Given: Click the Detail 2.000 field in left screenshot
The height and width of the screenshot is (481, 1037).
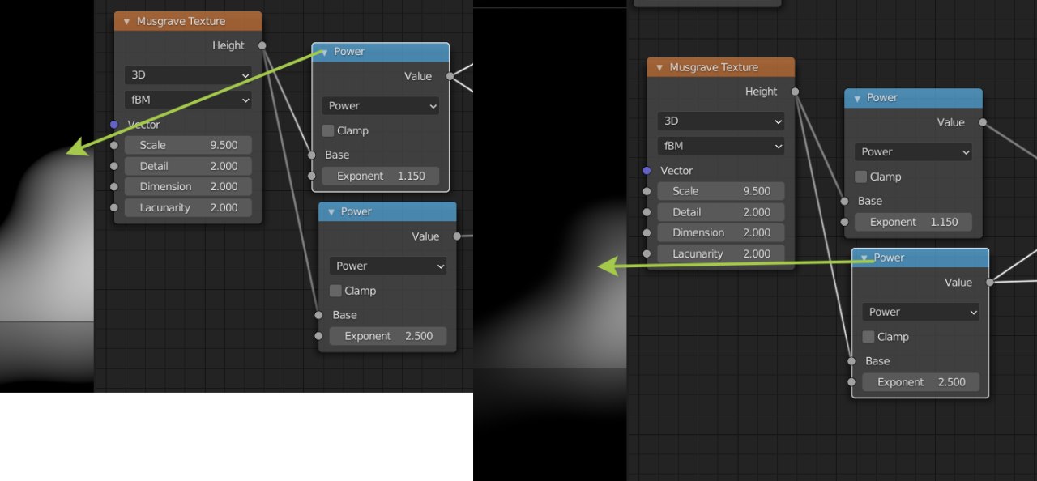Looking at the screenshot, I should tap(188, 166).
